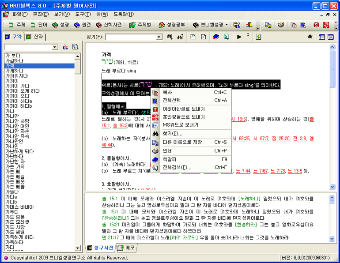Open the 성경 toolbar button
The width and height of the screenshot is (340, 263).
tap(60, 25)
